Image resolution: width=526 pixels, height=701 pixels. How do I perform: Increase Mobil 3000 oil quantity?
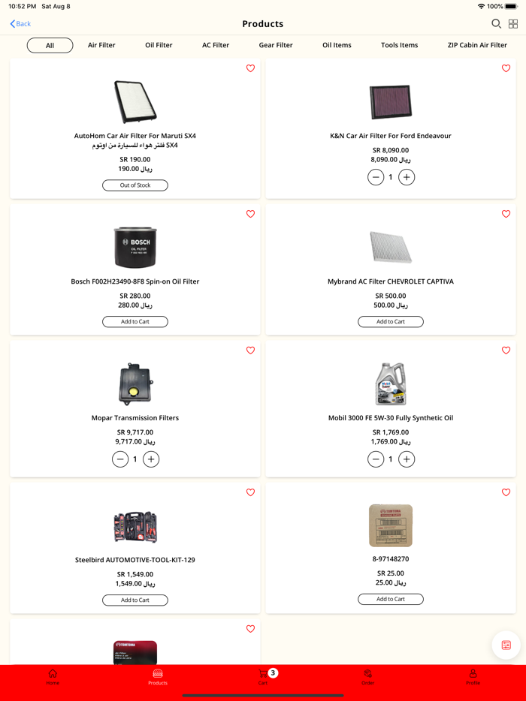tap(407, 459)
